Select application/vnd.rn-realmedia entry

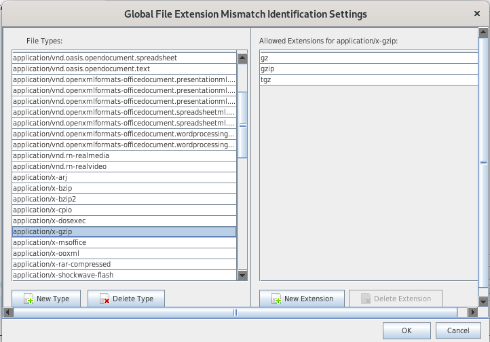click(124, 156)
